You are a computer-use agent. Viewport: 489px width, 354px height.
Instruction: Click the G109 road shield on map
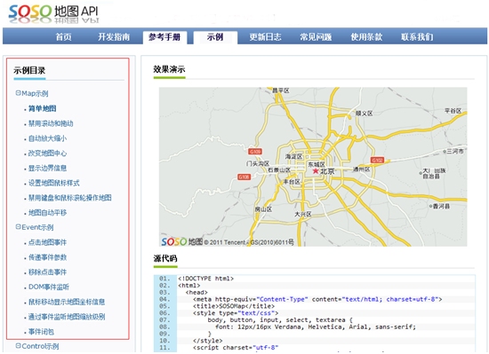coord(255,152)
